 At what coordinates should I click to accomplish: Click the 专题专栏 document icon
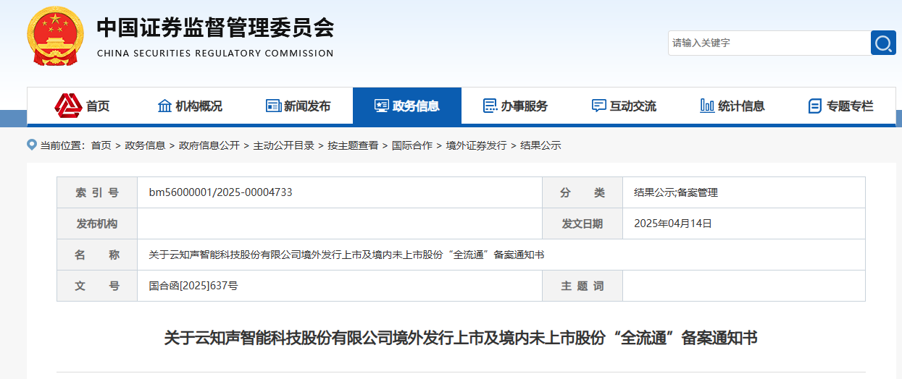pyautogui.click(x=815, y=106)
